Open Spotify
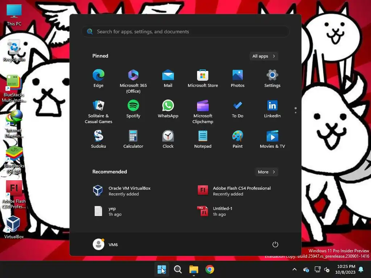The width and height of the screenshot is (371, 278). tap(133, 109)
